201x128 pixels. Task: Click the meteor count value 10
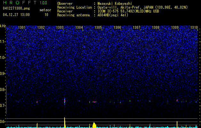pyautogui.click(x=46, y=15)
